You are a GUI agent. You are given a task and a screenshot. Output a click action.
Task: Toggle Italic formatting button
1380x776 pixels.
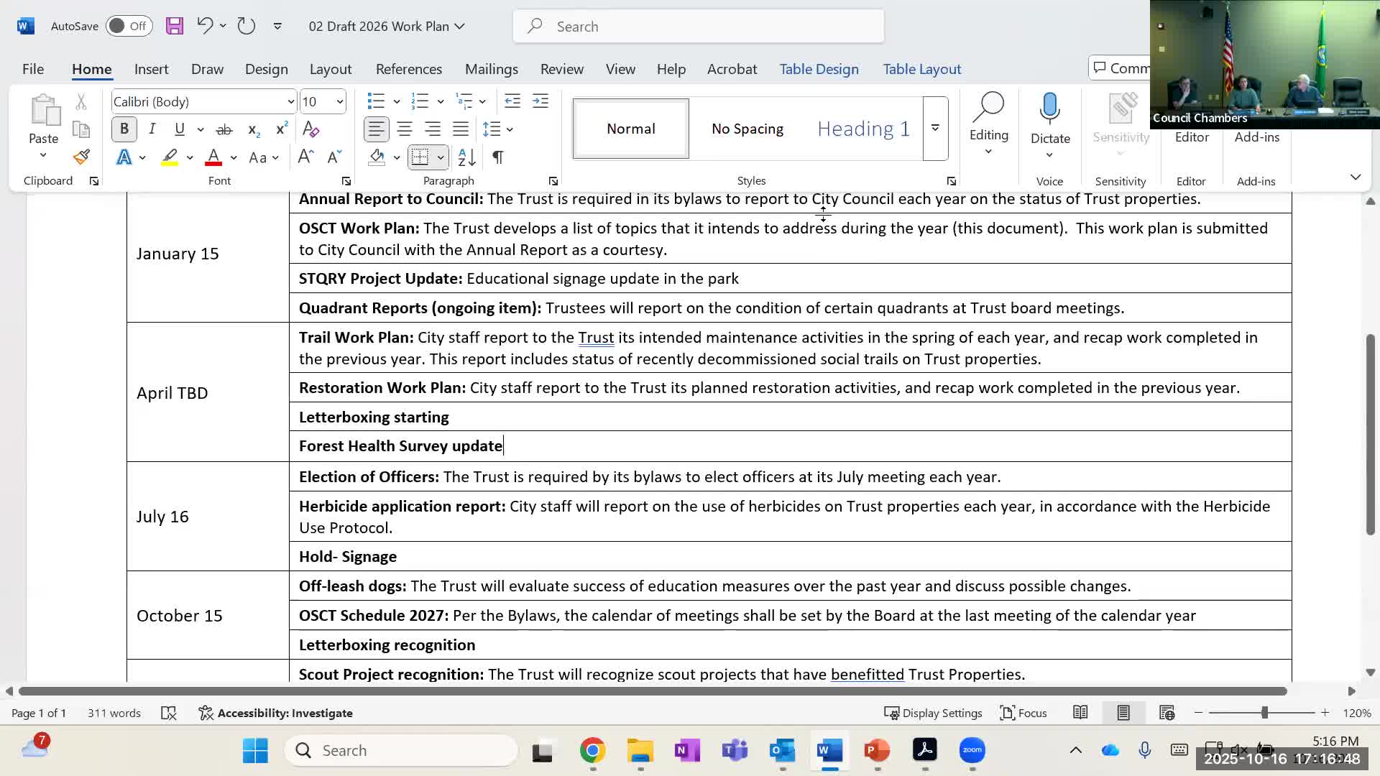click(x=152, y=129)
